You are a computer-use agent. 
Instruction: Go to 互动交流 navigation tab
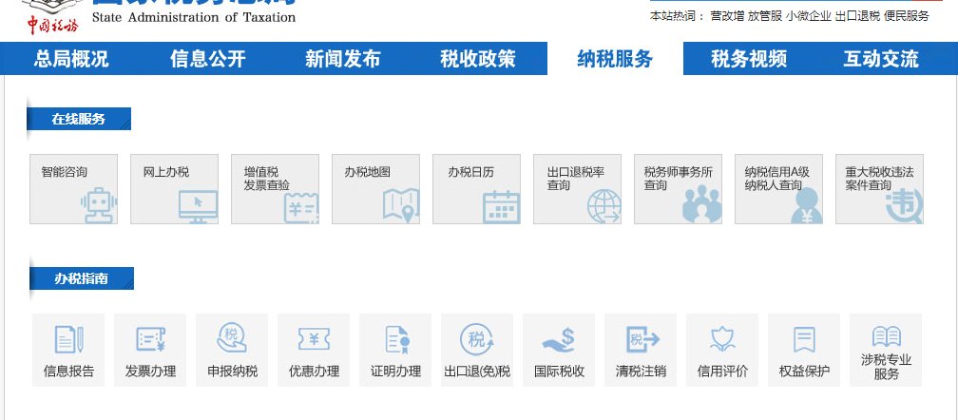pos(881,59)
